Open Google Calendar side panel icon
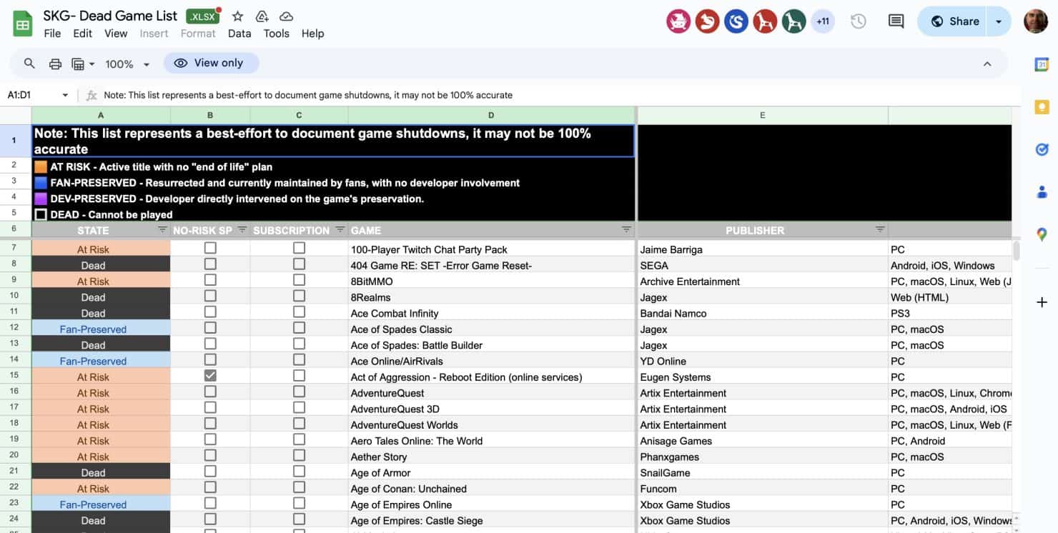The image size is (1058, 533). 1042,64
